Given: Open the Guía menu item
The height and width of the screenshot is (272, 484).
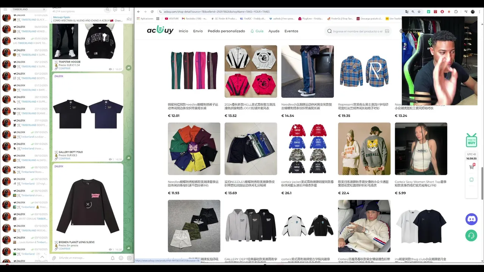Looking at the screenshot, I should (257, 31).
